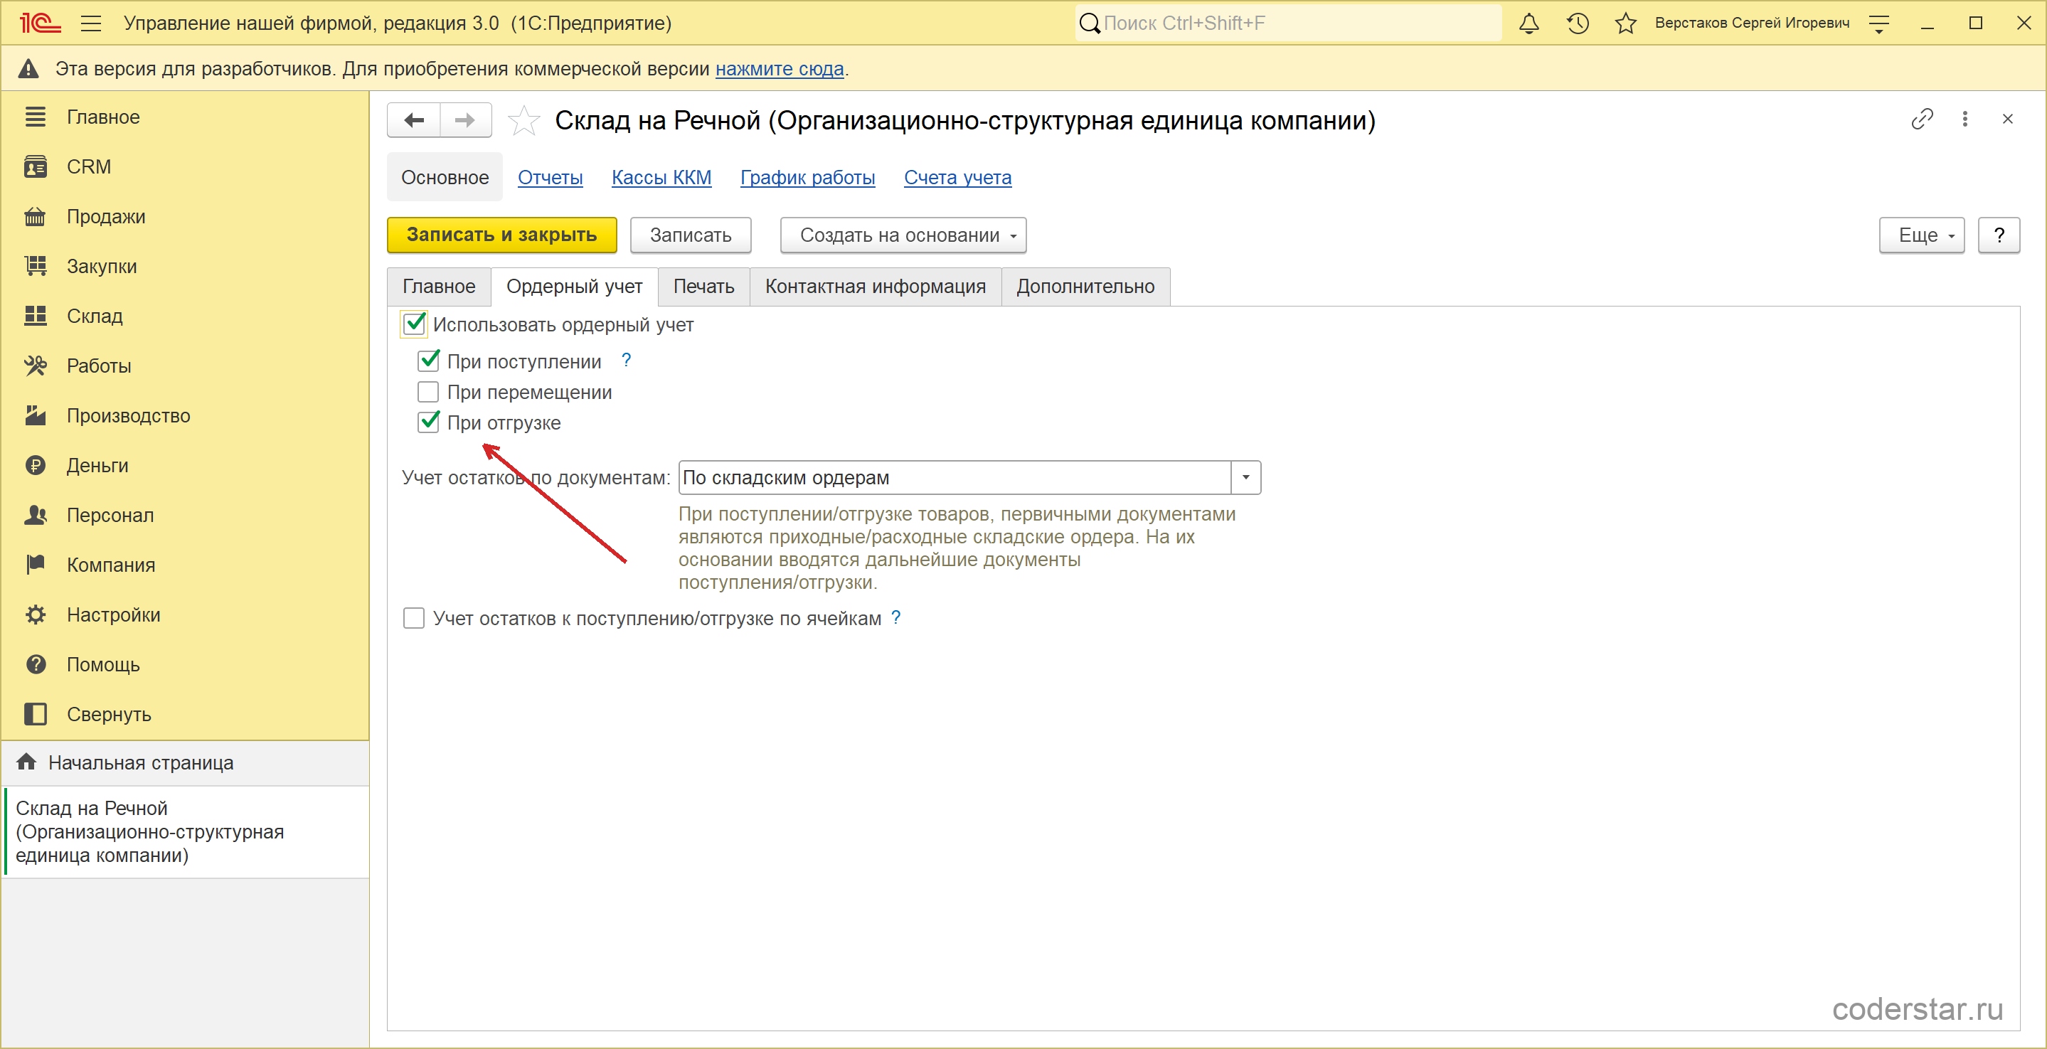This screenshot has height=1049, width=2047.
Task: Click the Записать button
Action: tap(690, 235)
